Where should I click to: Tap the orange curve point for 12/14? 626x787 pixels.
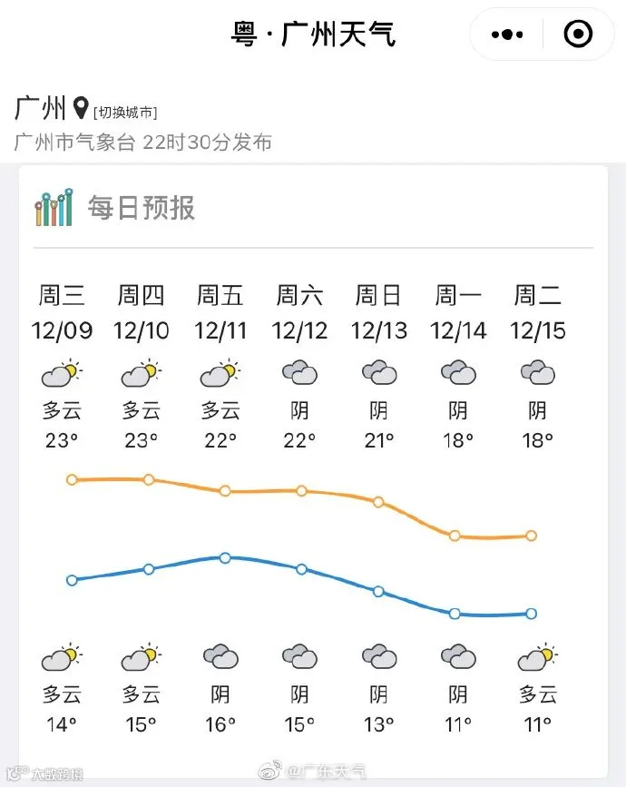point(455,536)
